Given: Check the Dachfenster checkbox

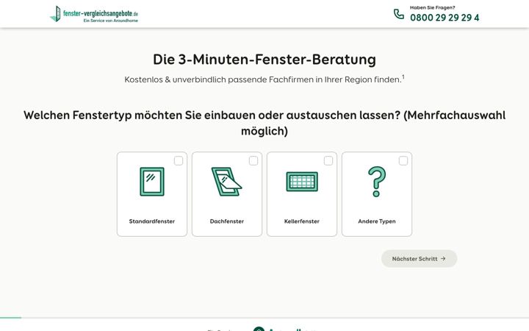Looking at the screenshot, I should [253, 161].
